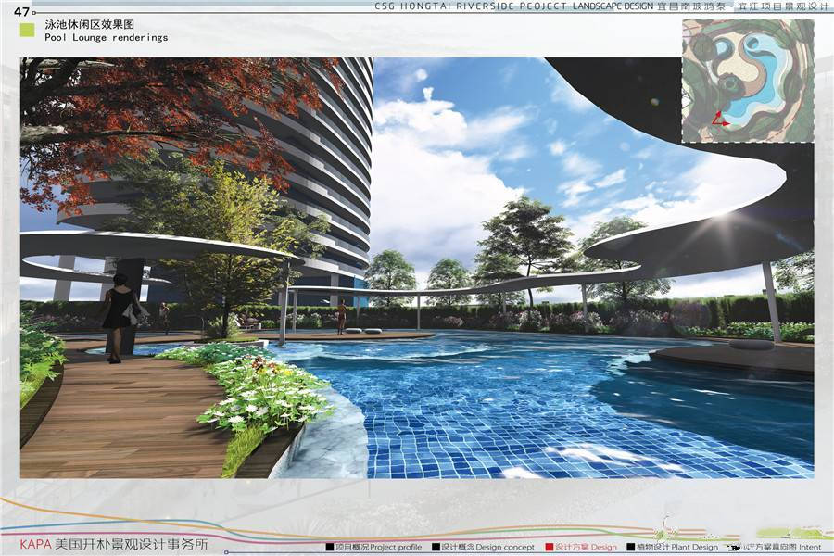Click the red square before Design
The image size is (834, 556).
550,547
